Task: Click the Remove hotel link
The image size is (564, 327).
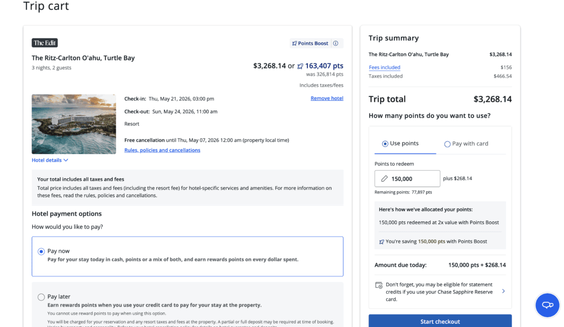Action: (x=327, y=99)
